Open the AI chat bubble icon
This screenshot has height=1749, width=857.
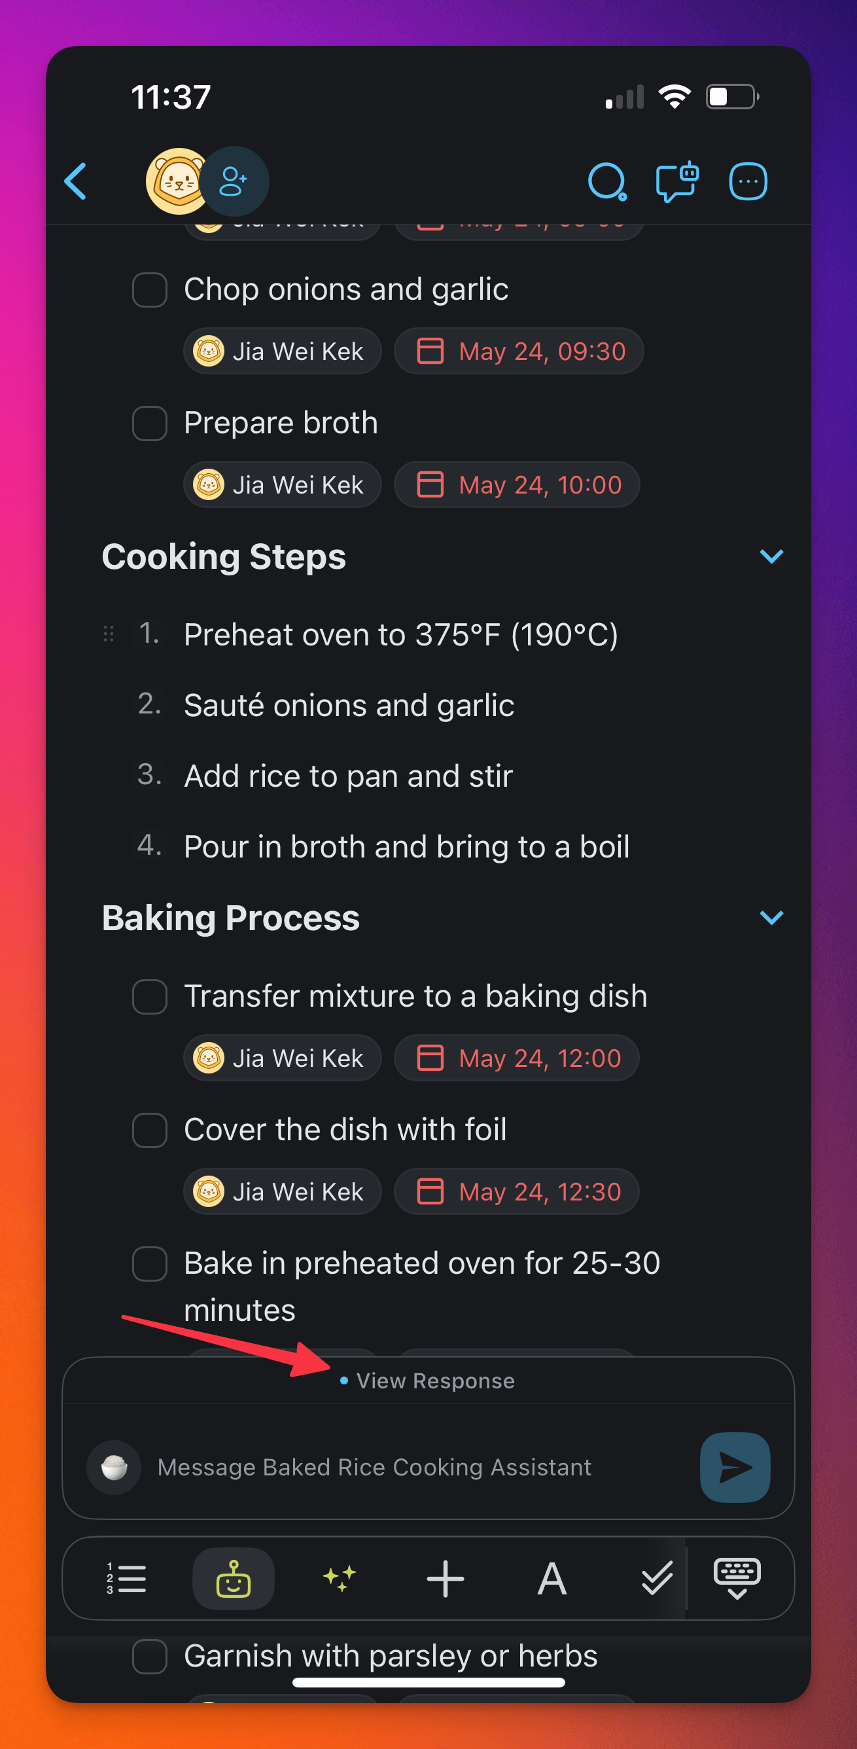pos(676,181)
